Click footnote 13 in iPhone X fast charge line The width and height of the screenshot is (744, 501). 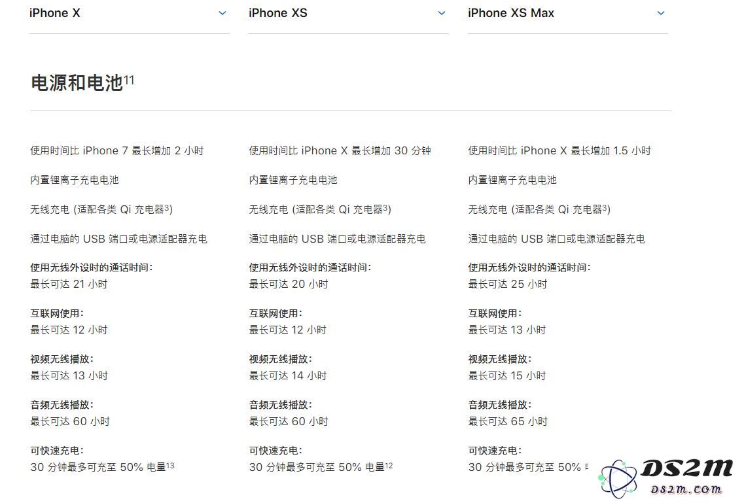coord(170,466)
